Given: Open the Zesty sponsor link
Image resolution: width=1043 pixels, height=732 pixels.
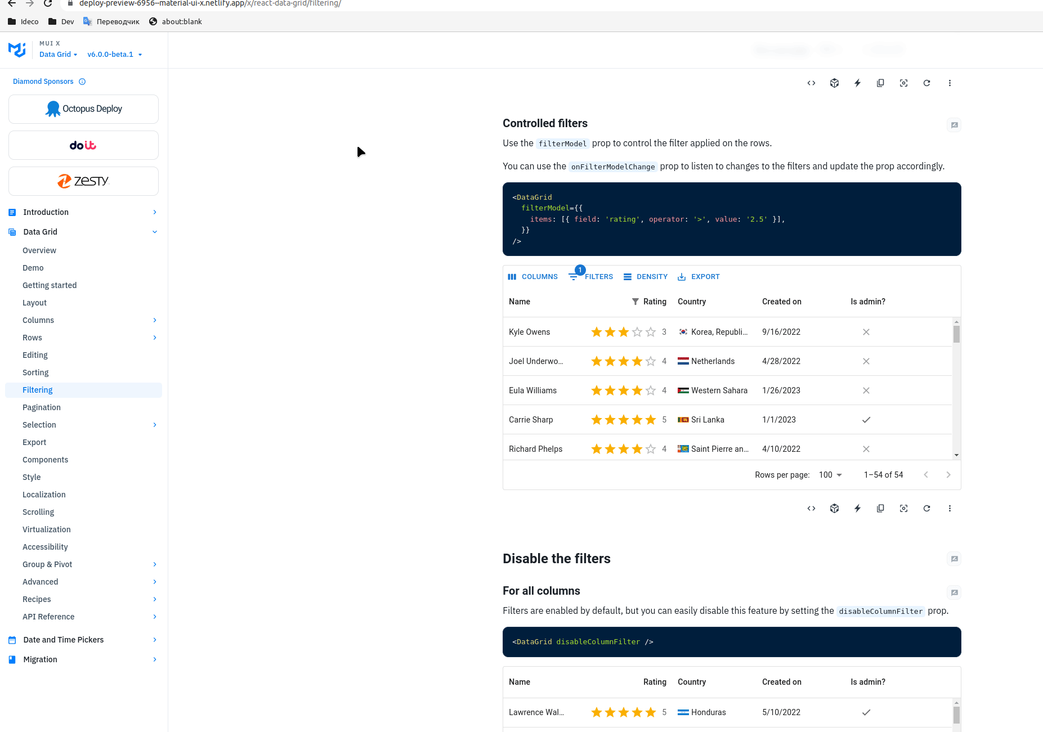Looking at the screenshot, I should pos(83,181).
